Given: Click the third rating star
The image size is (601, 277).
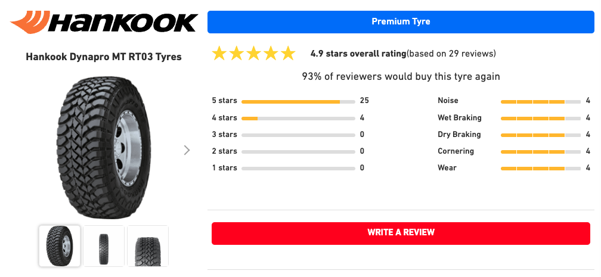Looking at the screenshot, I should point(254,54).
